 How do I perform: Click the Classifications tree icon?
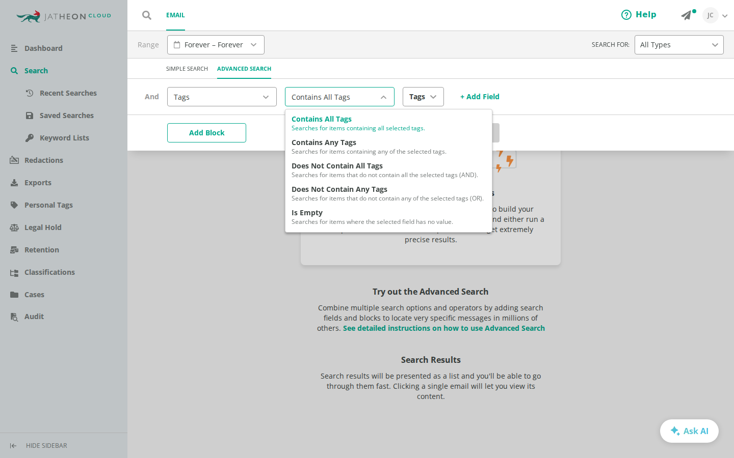tap(14, 272)
